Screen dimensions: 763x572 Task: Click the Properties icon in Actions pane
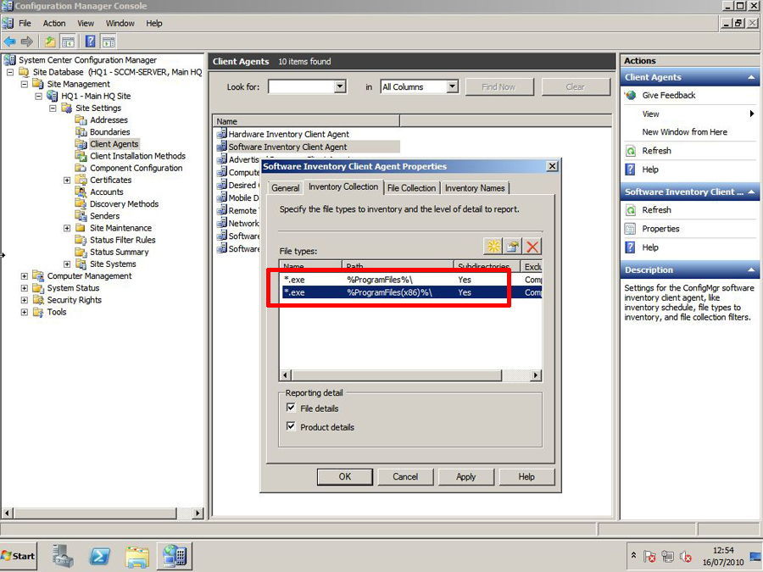click(x=631, y=229)
